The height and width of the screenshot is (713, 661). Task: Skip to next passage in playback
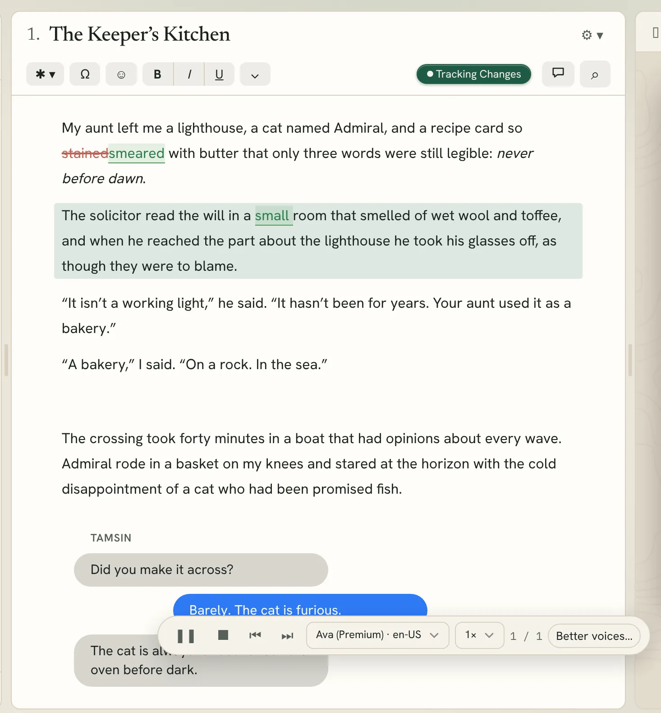[287, 636]
